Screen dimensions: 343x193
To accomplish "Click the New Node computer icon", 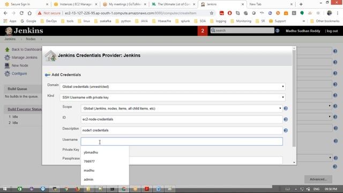I will pyautogui.click(x=7, y=65).
